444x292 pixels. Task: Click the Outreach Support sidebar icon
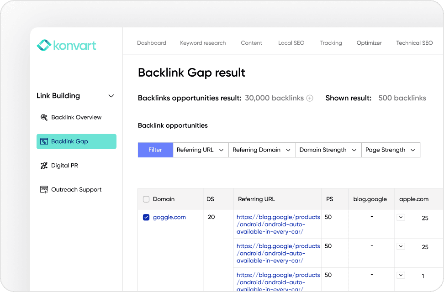(x=44, y=189)
